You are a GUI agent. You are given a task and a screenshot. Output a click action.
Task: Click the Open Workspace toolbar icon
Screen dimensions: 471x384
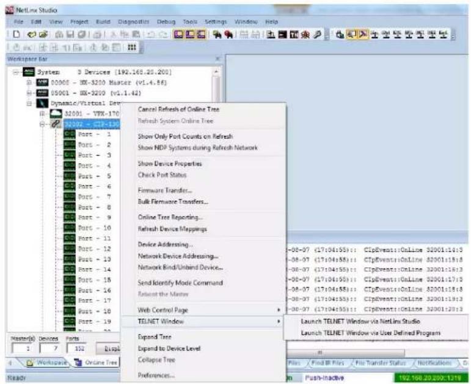pos(32,34)
